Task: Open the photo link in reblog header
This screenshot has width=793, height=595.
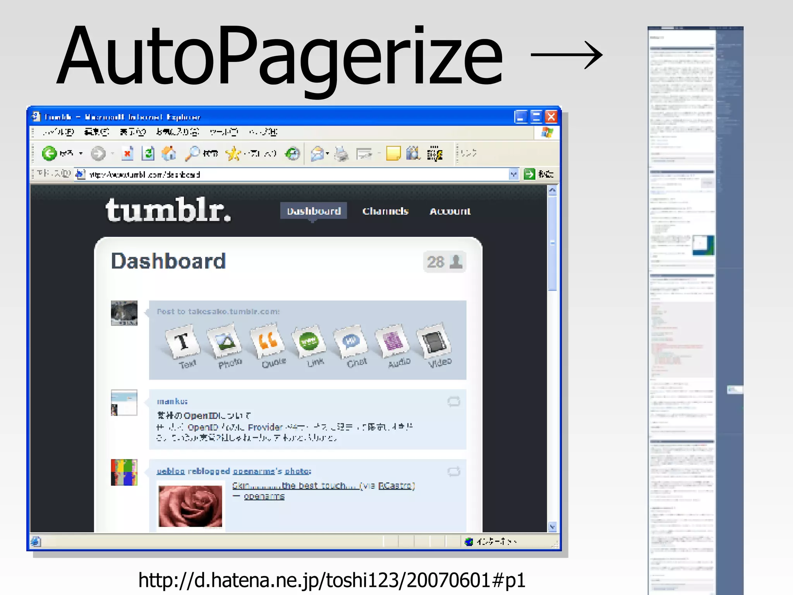Action: pos(297,471)
